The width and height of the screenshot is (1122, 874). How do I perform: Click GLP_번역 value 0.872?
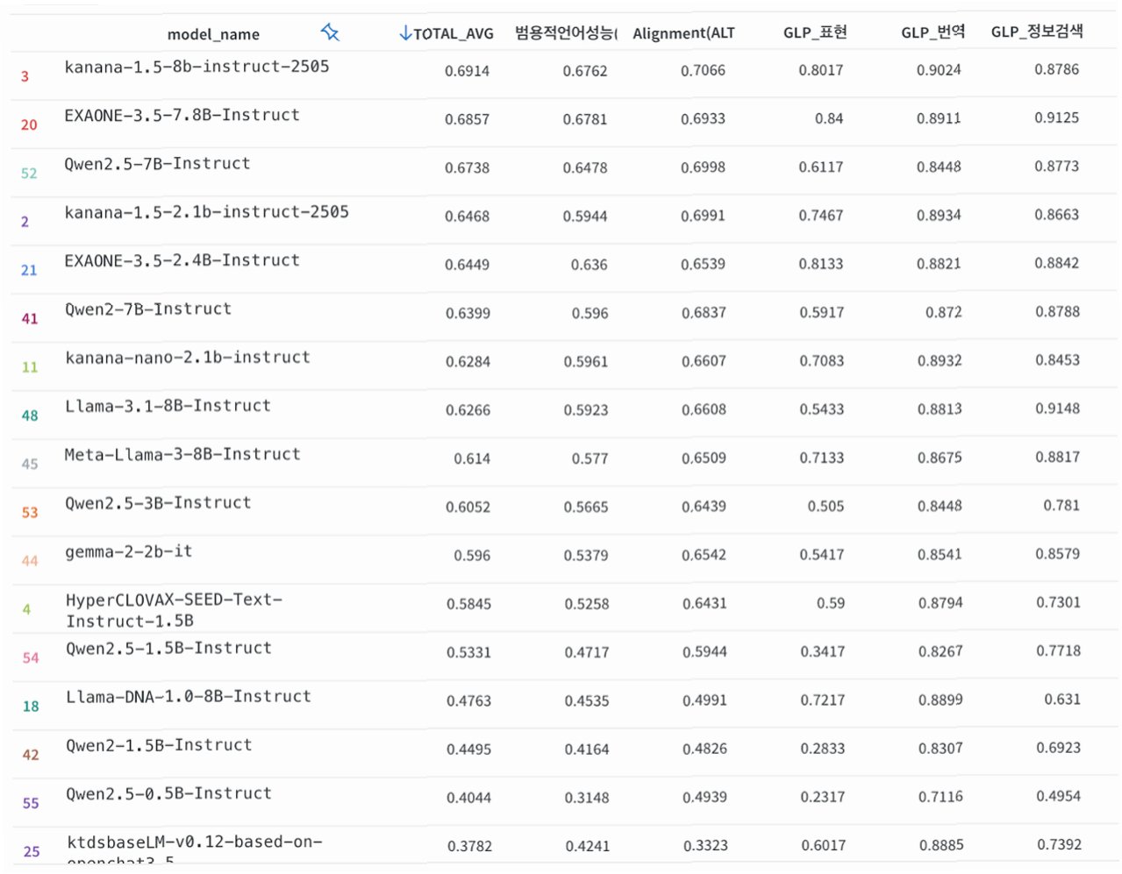coord(944,312)
